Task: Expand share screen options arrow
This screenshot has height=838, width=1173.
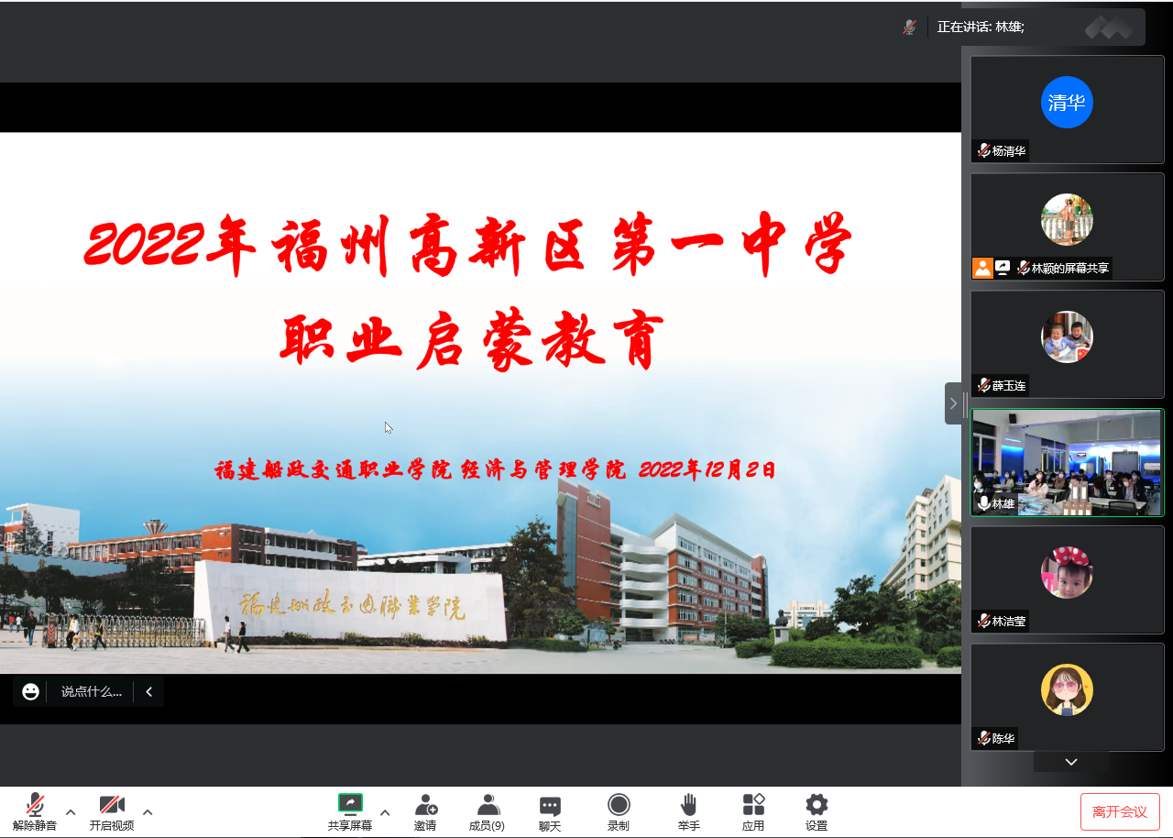Action: click(x=385, y=812)
